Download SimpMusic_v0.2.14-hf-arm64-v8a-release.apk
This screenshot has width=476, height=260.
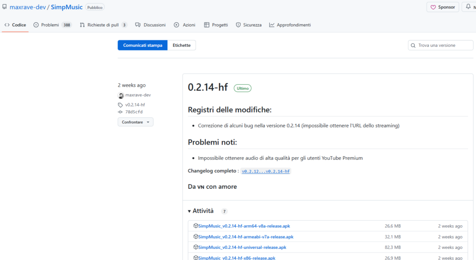(244, 226)
